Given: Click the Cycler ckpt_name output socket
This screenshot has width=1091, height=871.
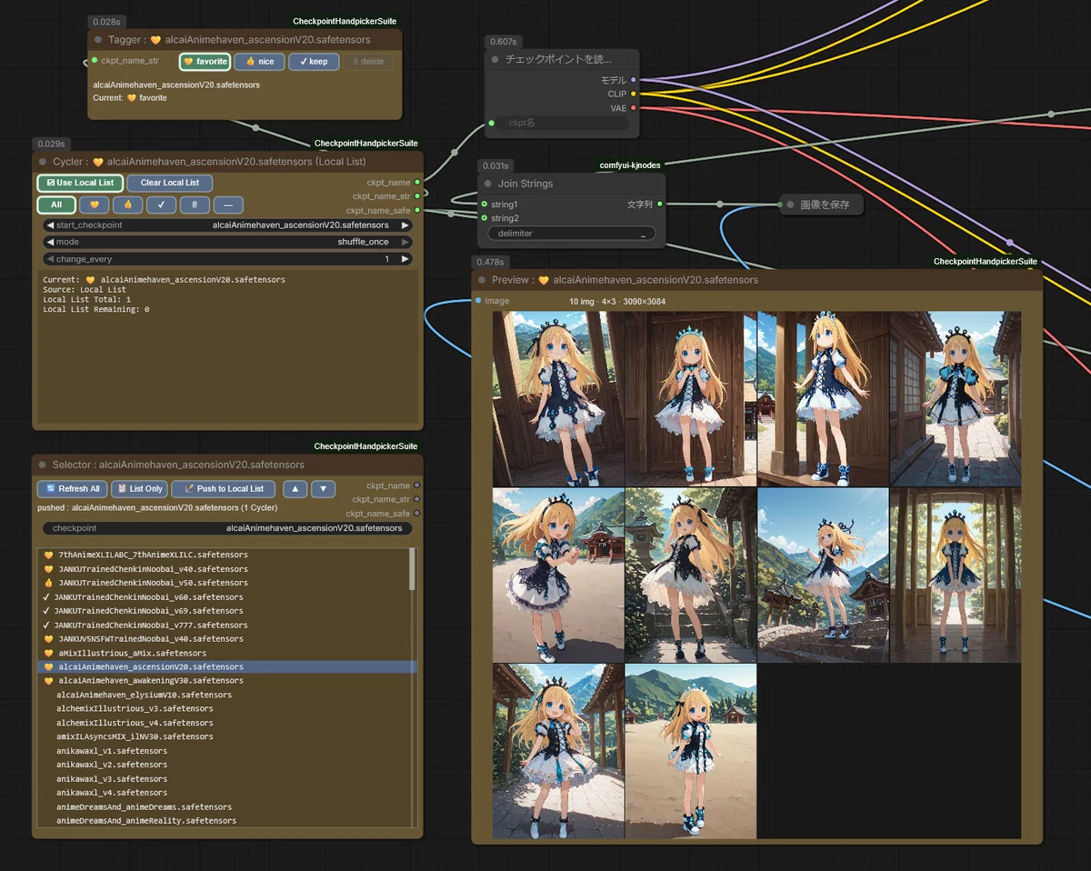Looking at the screenshot, I should pyautogui.click(x=417, y=182).
